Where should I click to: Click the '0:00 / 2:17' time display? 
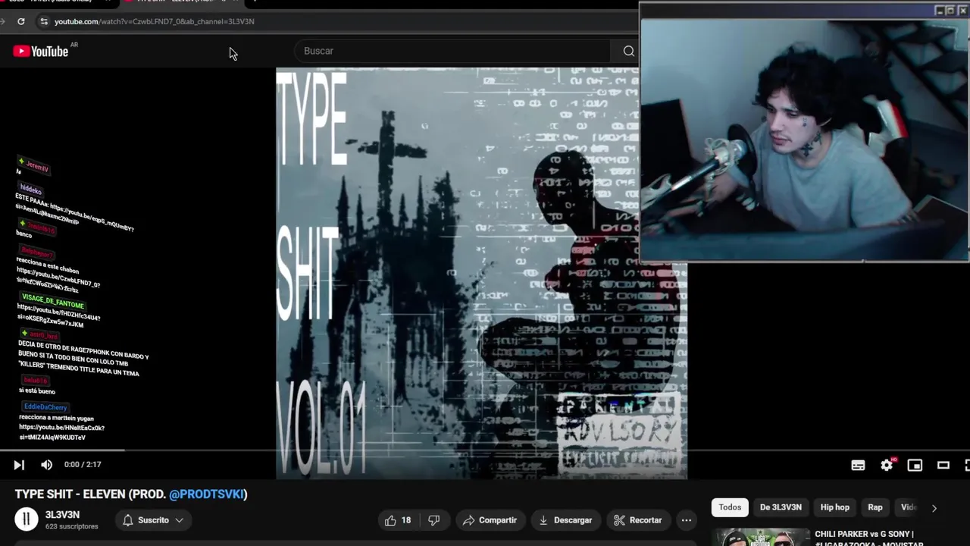[x=83, y=465]
